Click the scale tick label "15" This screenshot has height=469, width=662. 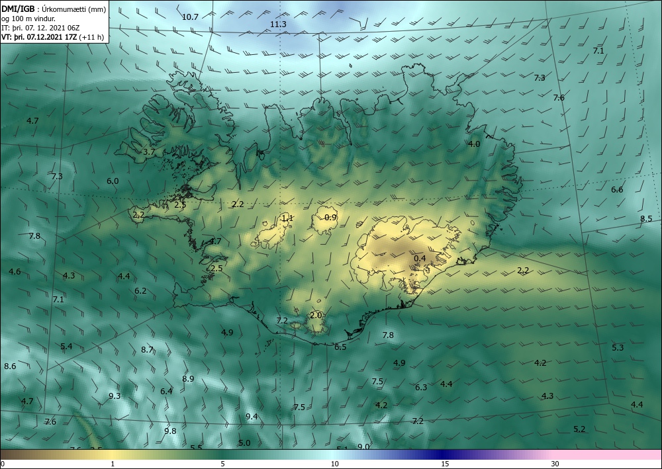[445, 464]
